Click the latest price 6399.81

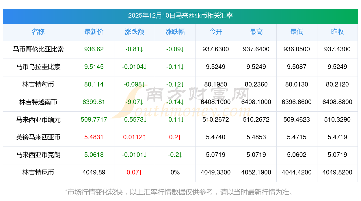[x=94, y=102]
